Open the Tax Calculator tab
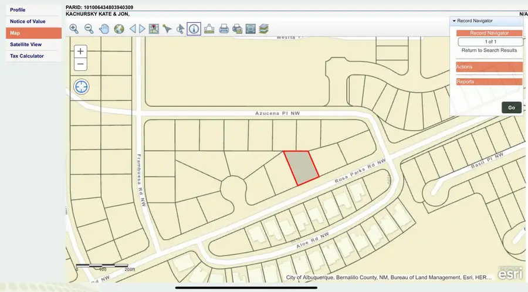Screen dimensions: 528x292 tap(27, 56)
